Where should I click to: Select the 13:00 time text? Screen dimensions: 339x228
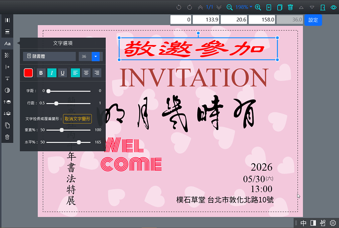[262, 189]
